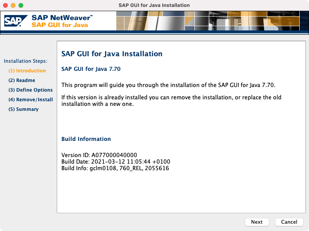Click the SAP NetWeaver banner title
309x231 pixels.
pos(62,18)
